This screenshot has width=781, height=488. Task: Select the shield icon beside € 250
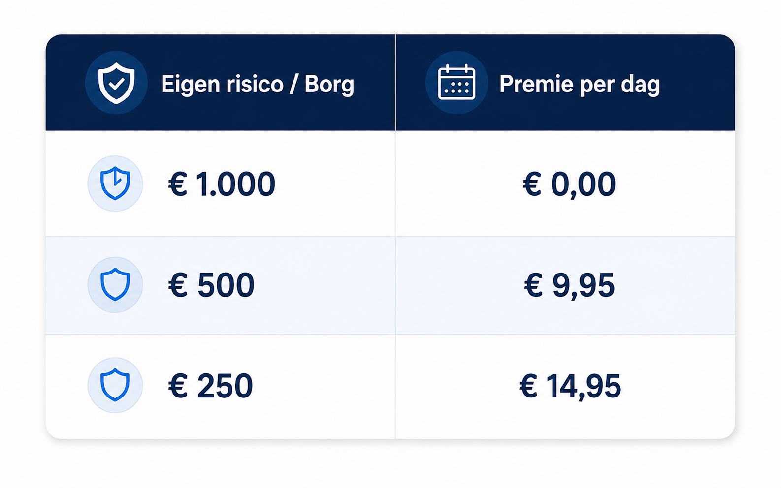coord(115,385)
